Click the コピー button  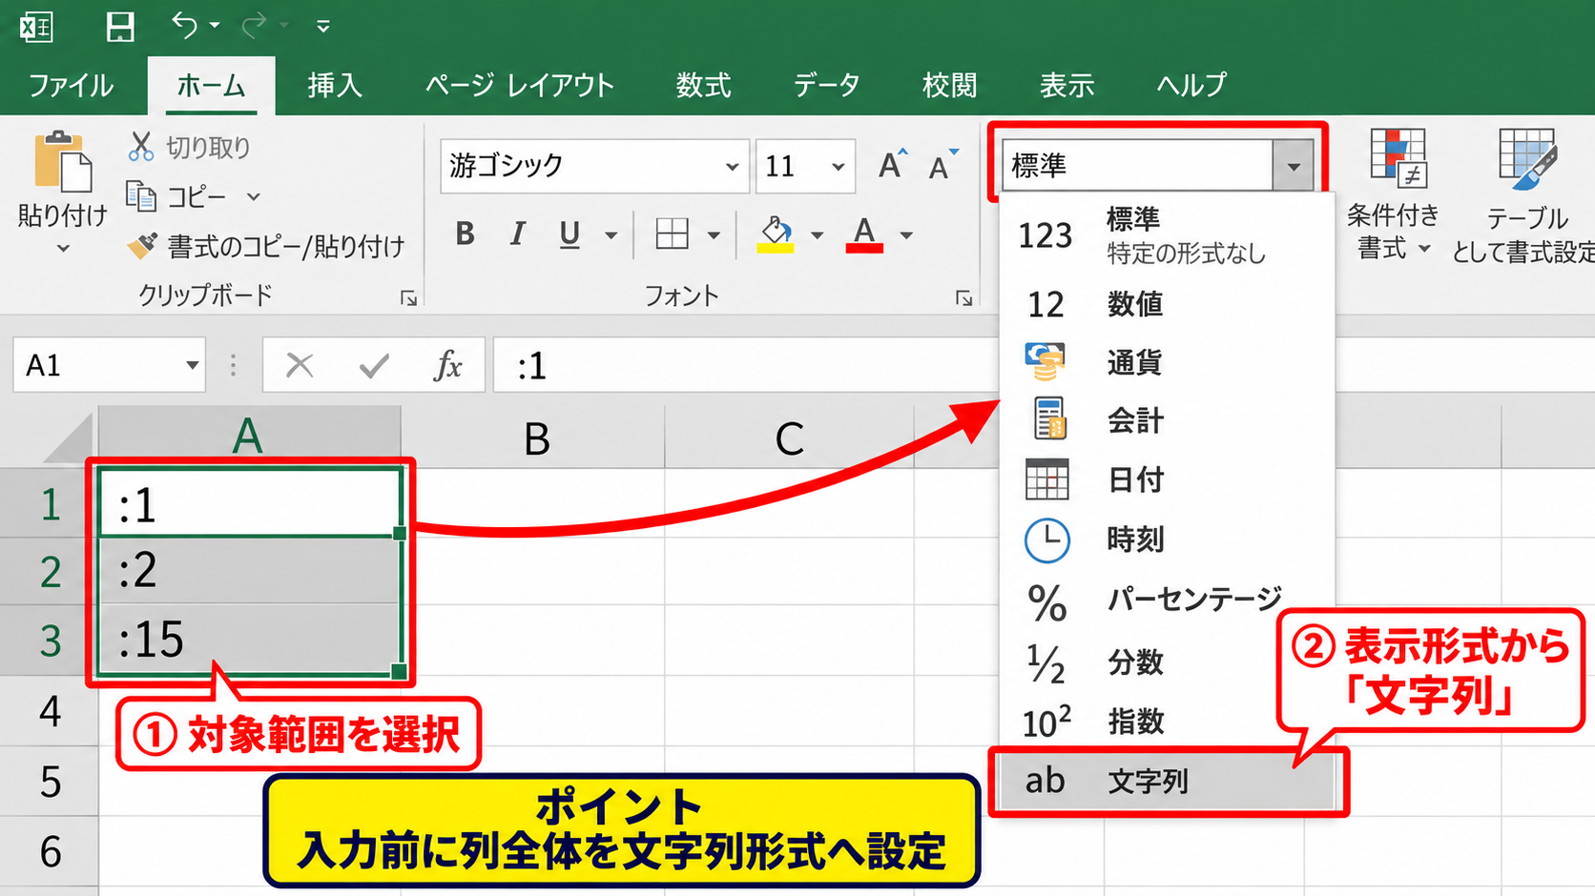coord(177,196)
